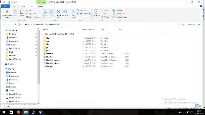Image resolution: width=205 pixels, height=115 pixels.
Task: Click the Search DVD drive box
Action: pos(193,25)
